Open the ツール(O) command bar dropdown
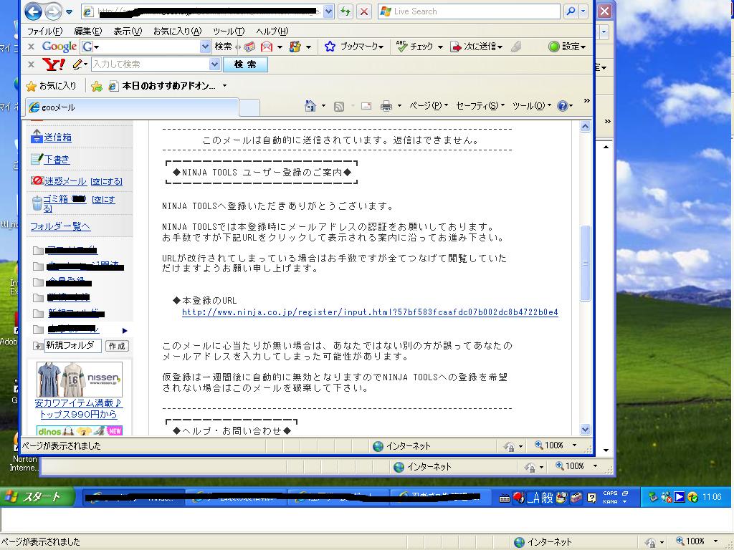Viewport: 734px width, 550px height. (532, 106)
